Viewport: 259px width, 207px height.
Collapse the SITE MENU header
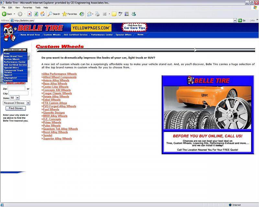[15, 50]
